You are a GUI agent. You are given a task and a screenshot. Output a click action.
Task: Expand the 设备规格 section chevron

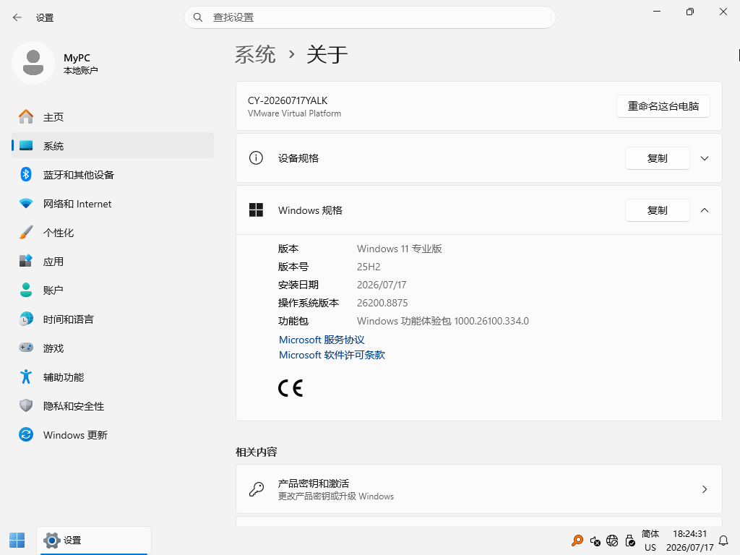pyautogui.click(x=705, y=158)
